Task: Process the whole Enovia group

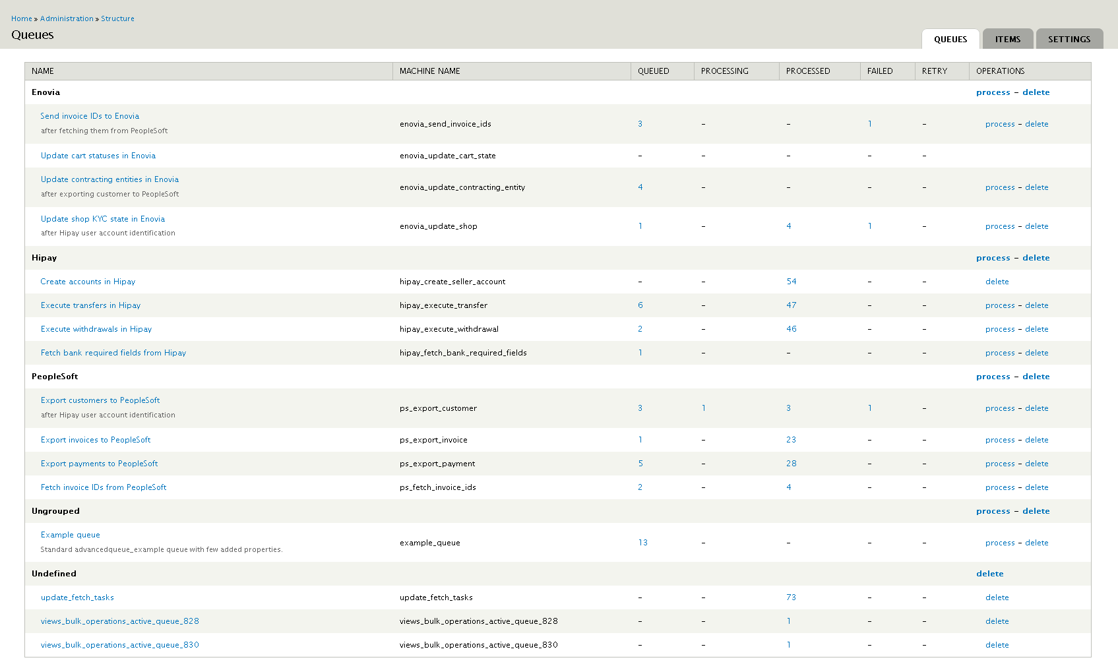Action: click(993, 92)
